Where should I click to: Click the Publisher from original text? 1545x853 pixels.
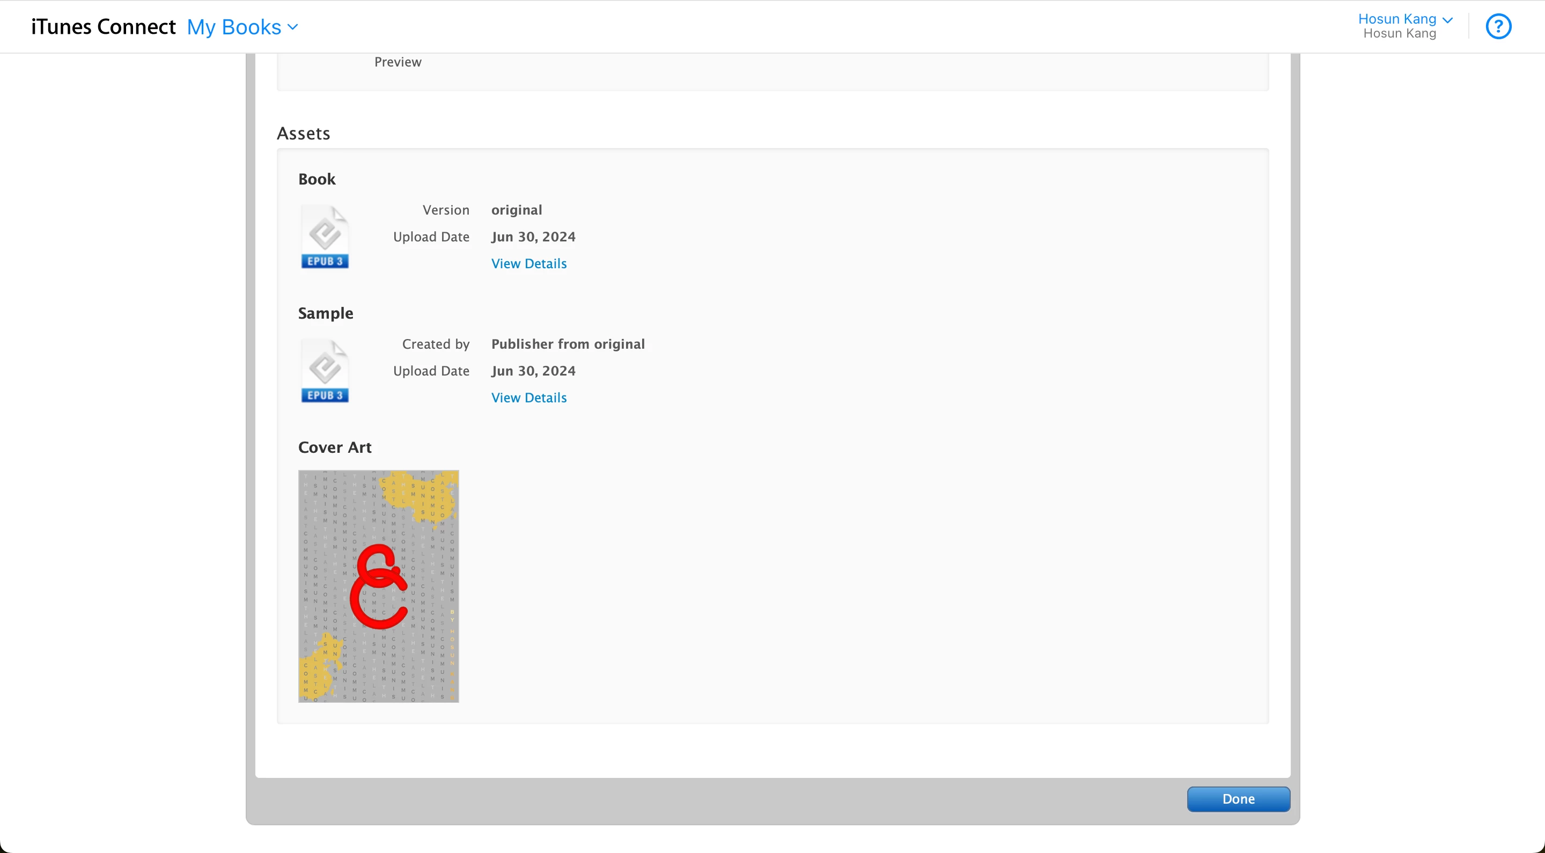tap(568, 344)
